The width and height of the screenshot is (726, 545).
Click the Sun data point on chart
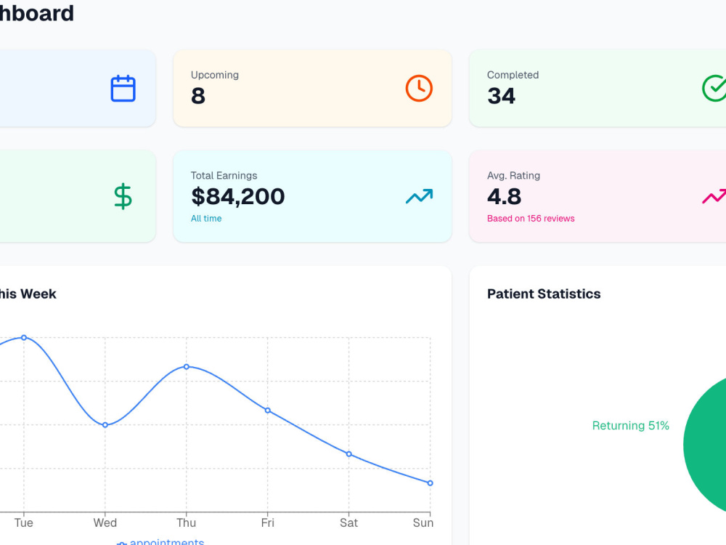coord(430,483)
